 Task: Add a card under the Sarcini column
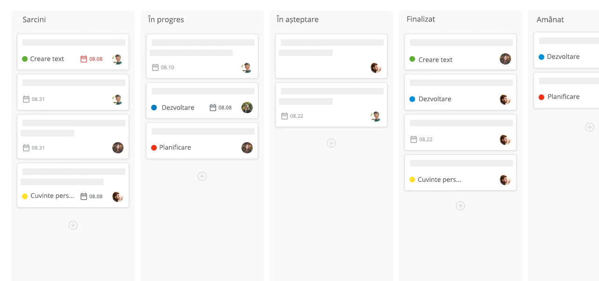[x=73, y=225]
